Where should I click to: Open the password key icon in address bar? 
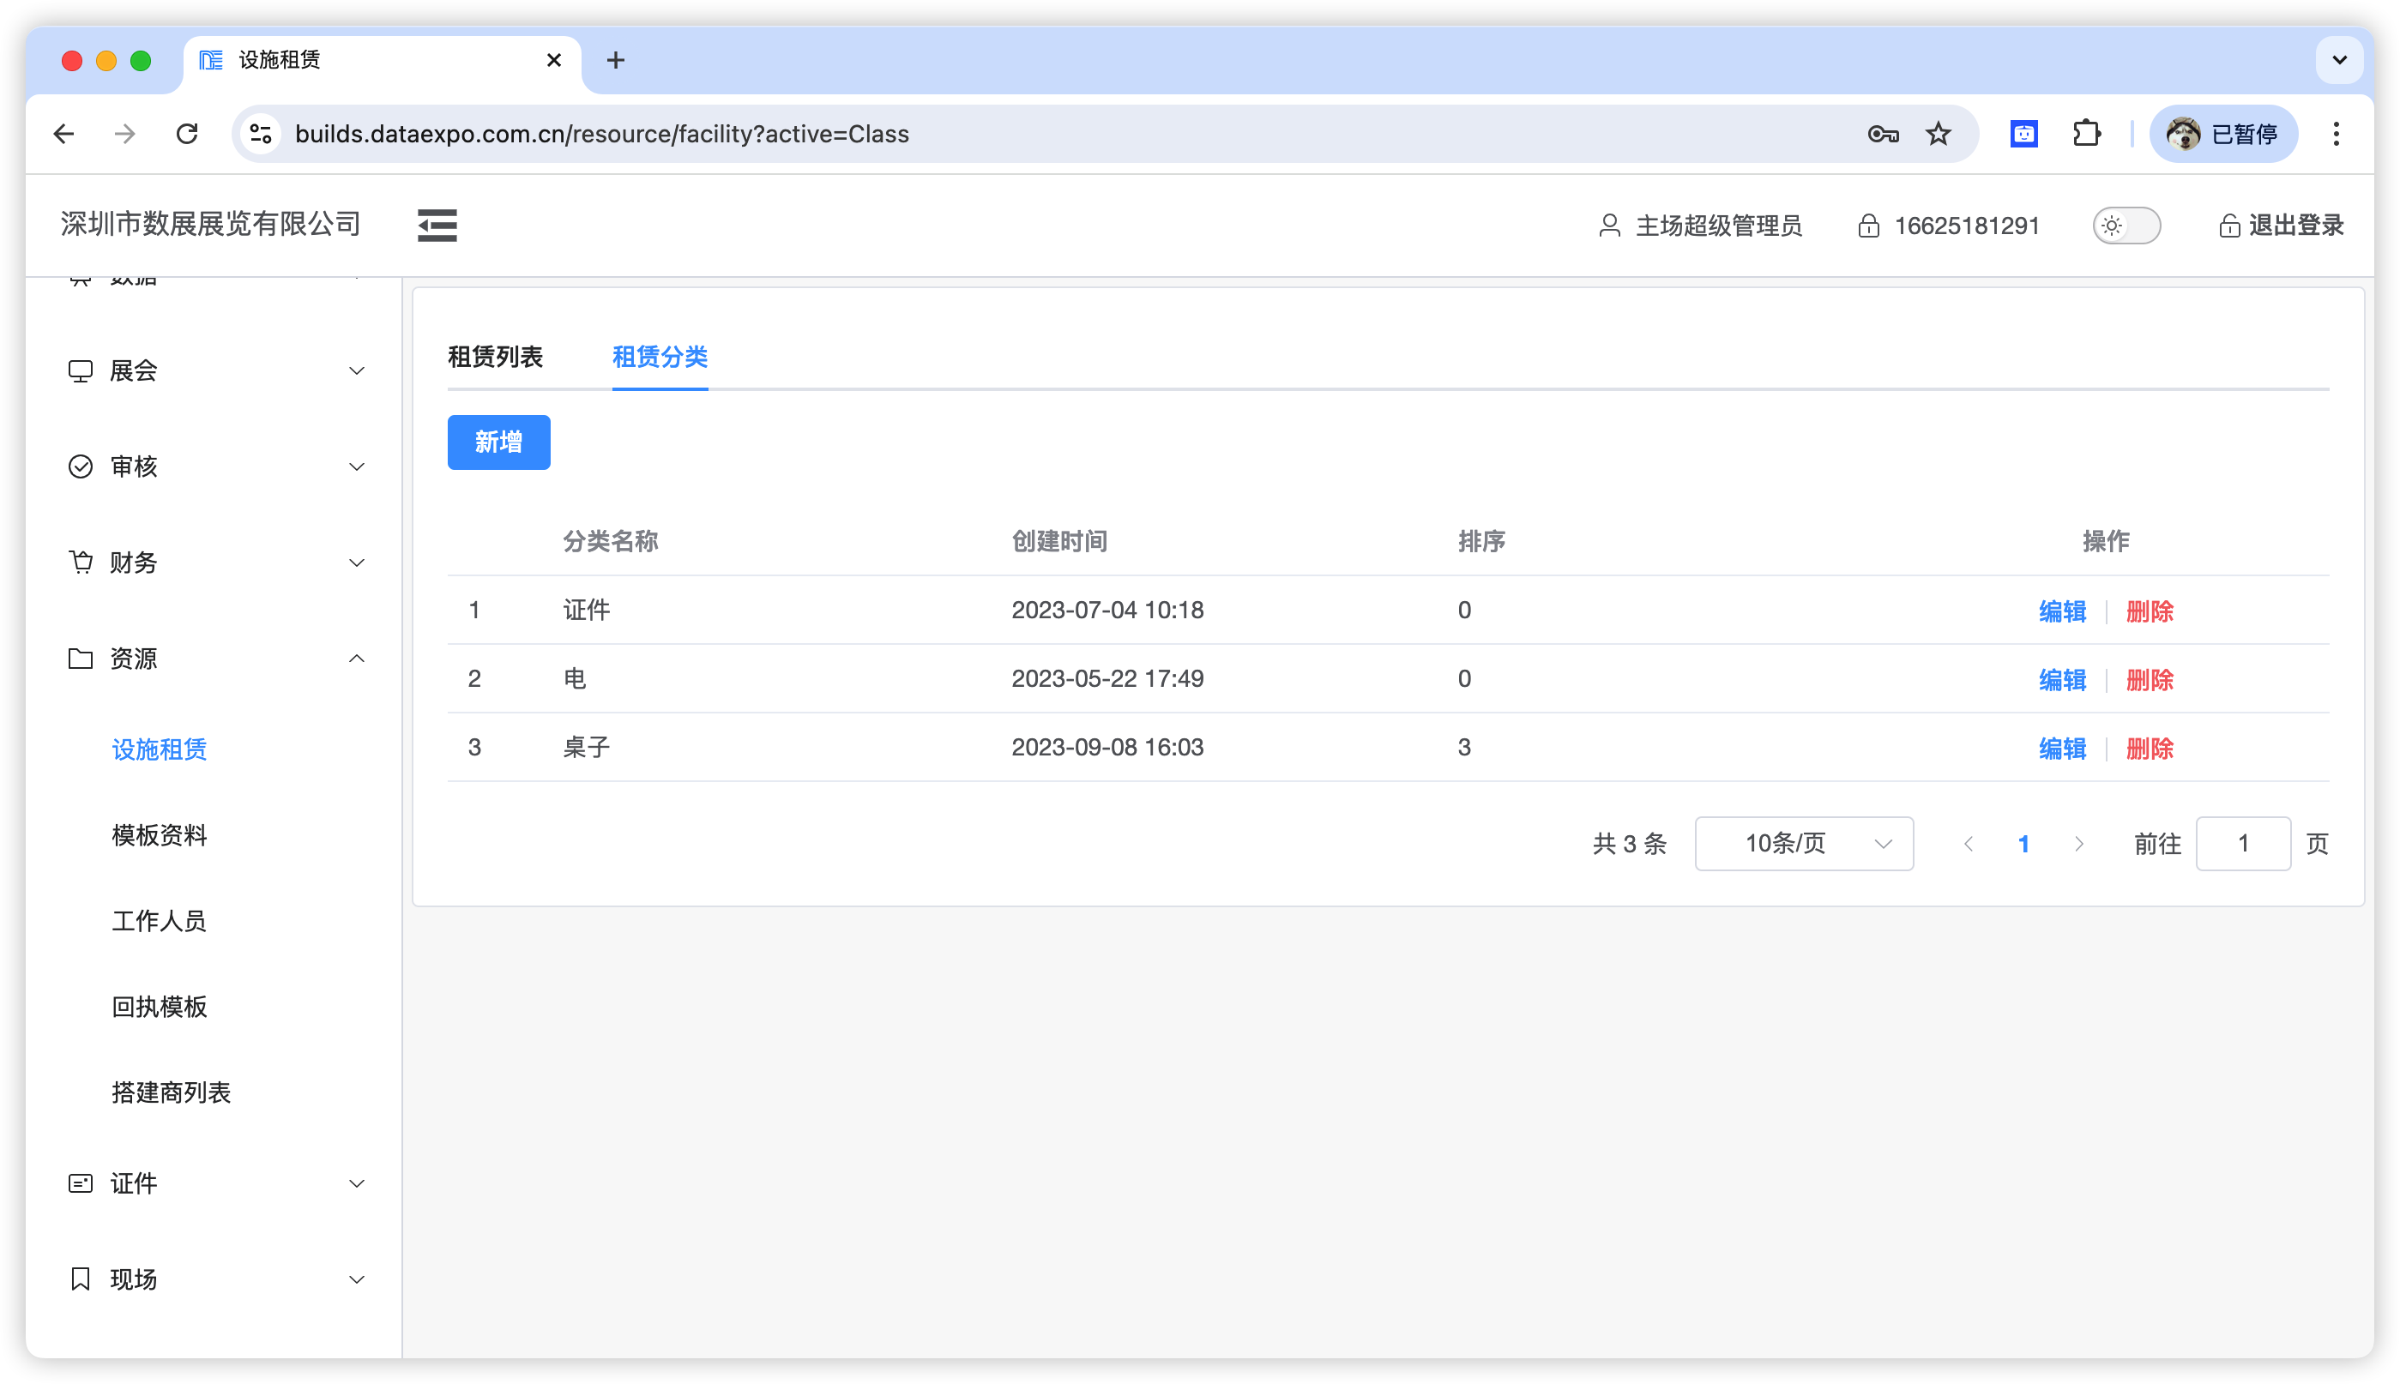click(x=1883, y=134)
